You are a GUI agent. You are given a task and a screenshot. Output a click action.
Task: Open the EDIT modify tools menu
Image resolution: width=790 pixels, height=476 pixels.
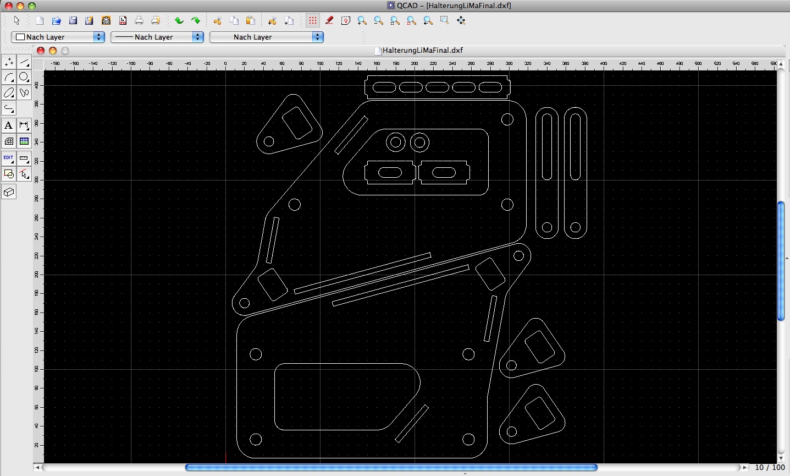[x=9, y=158]
